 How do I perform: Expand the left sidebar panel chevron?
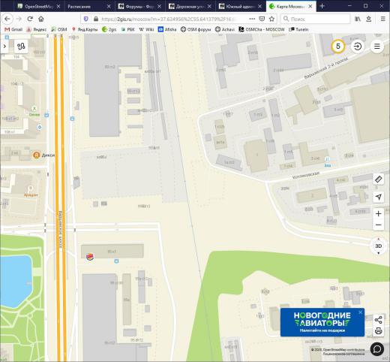click(4, 47)
